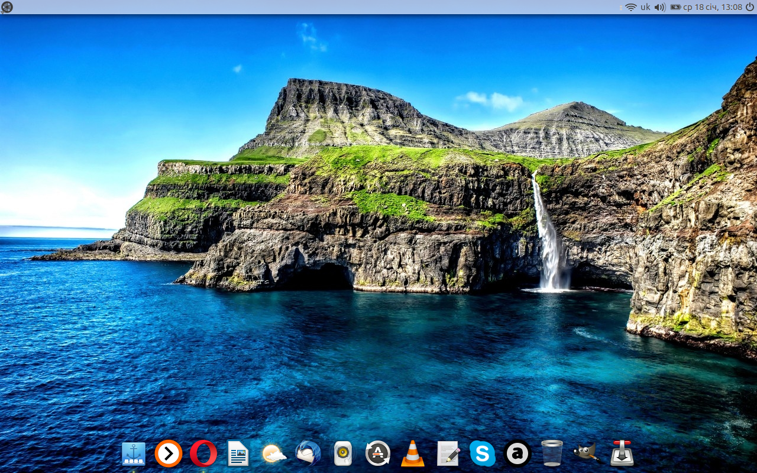The width and height of the screenshot is (757, 473).
Task: Open the Opera browser from the dock
Action: 203,453
